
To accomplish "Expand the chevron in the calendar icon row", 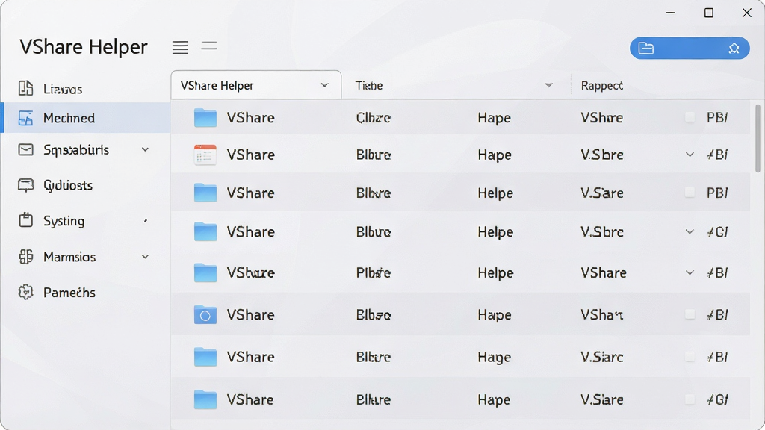I will (690, 155).
